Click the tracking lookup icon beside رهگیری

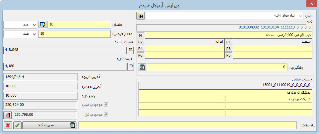coord(142,67)
